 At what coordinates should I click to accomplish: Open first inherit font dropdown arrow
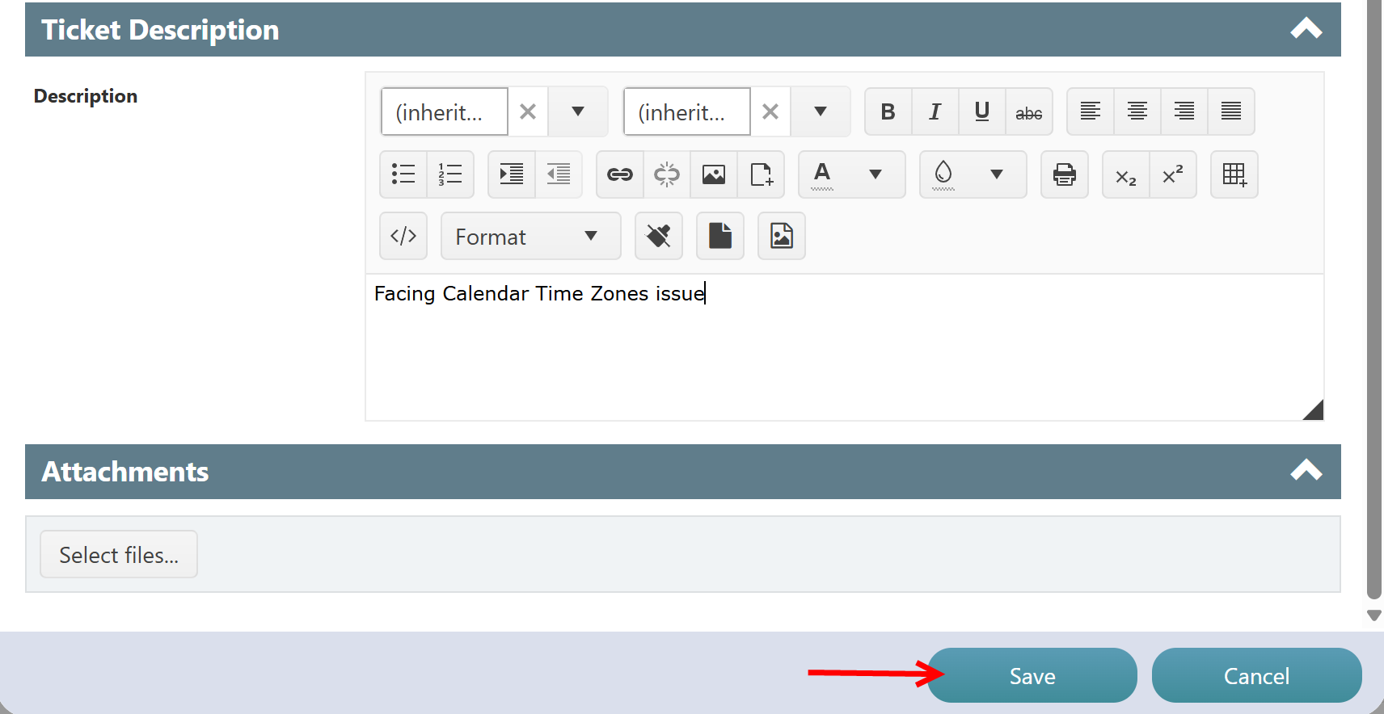(577, 111)
